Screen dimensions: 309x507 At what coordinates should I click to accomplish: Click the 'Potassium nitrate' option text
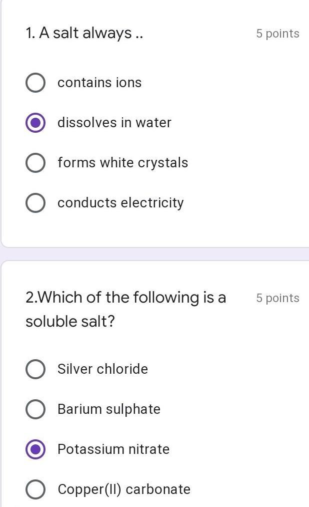click(113, 449)
